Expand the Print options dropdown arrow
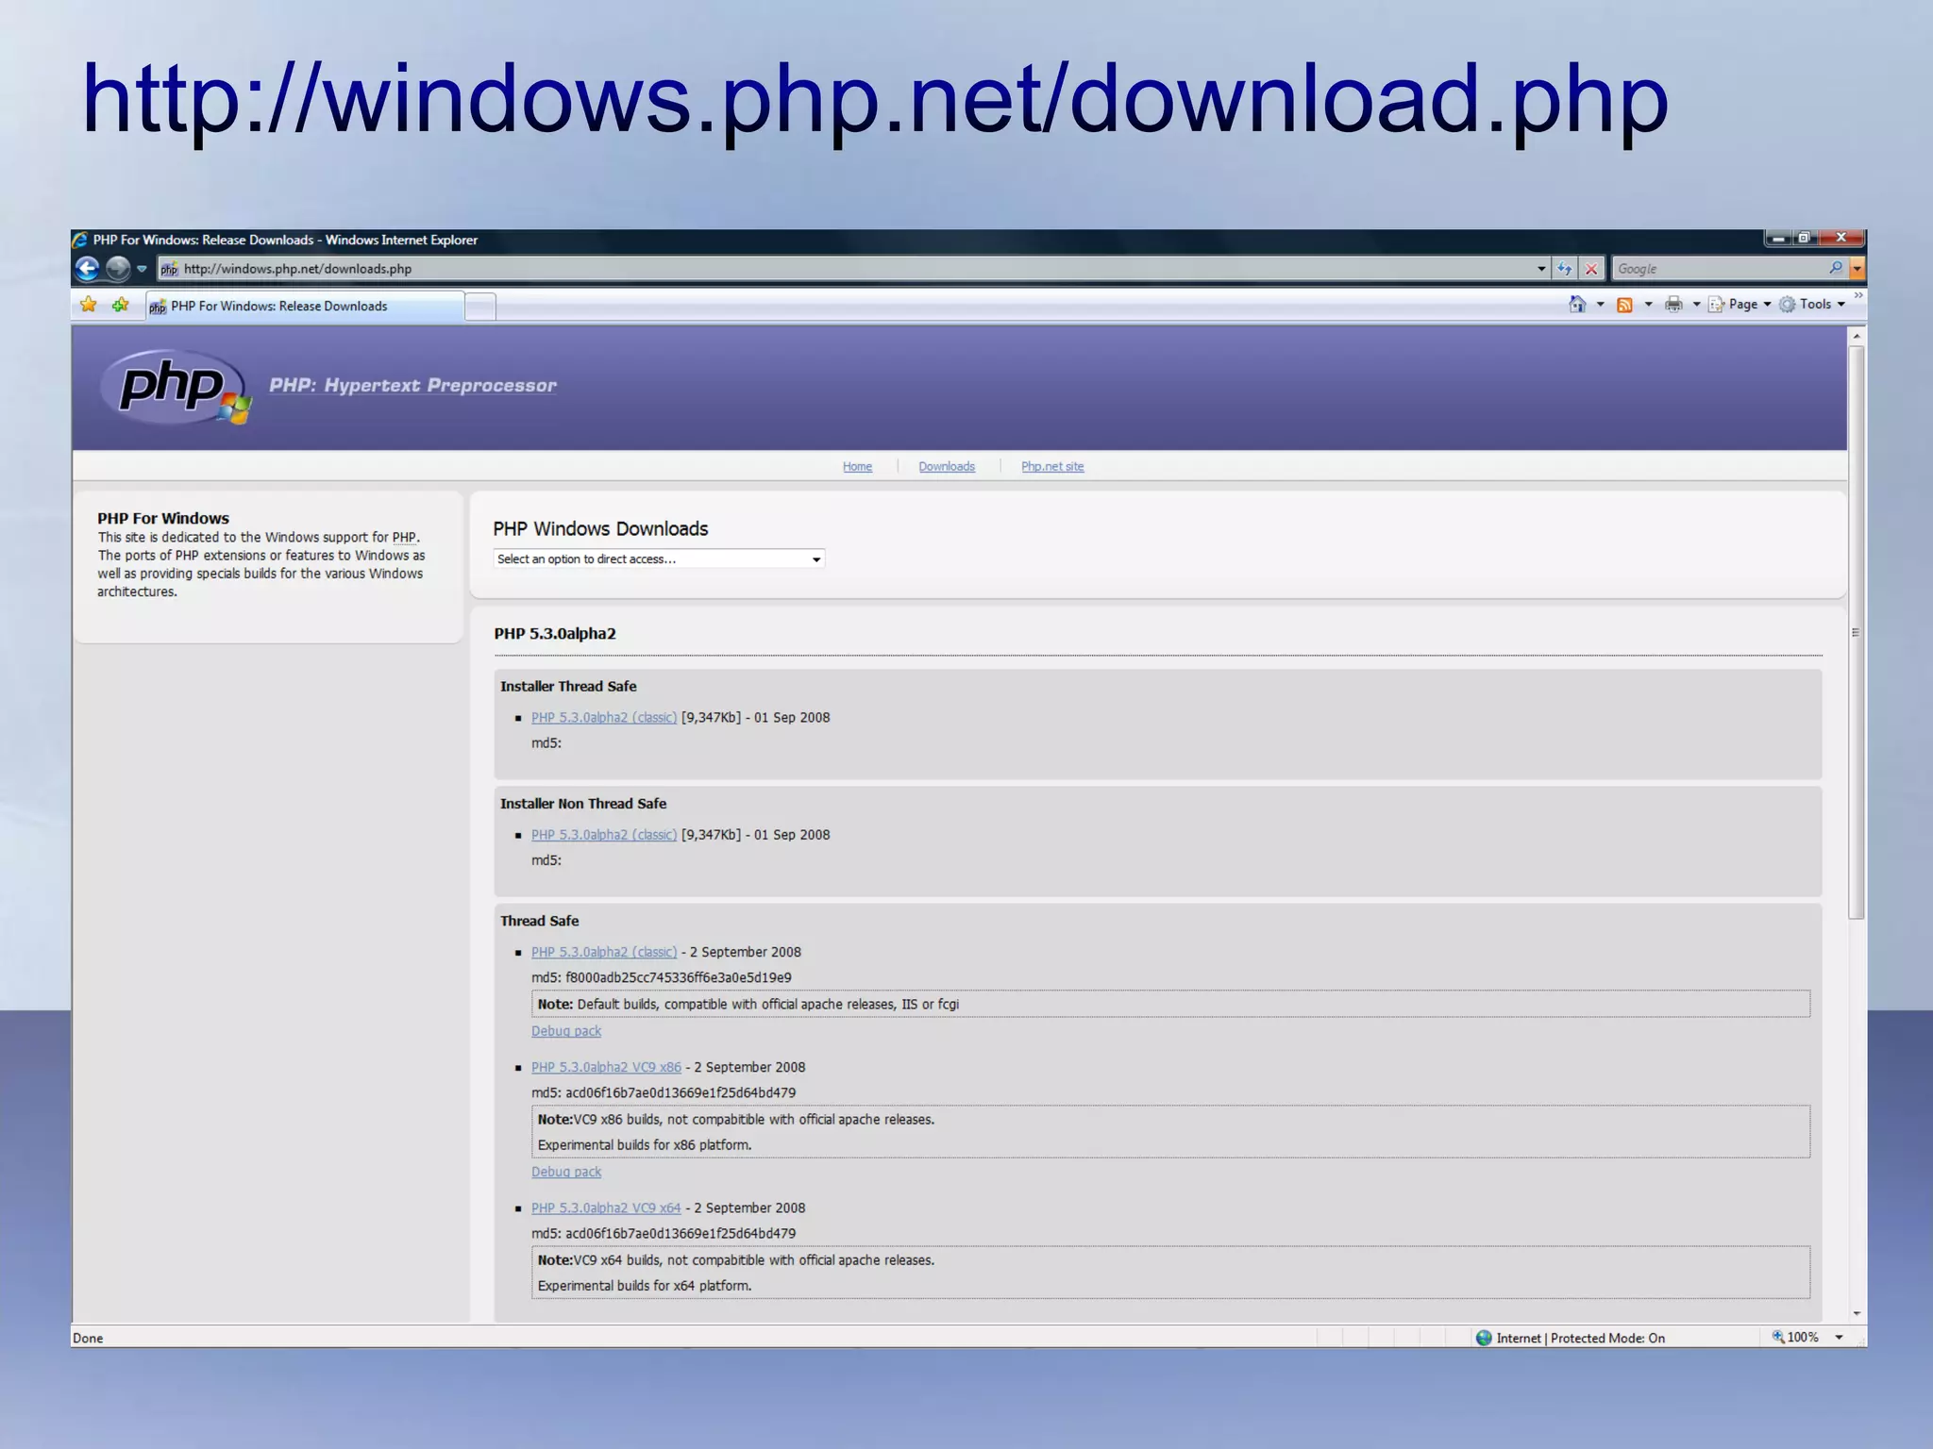 point(1696,305)
